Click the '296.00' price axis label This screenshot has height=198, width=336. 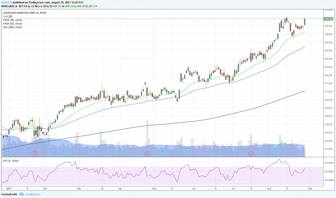[x=329, y=42]
